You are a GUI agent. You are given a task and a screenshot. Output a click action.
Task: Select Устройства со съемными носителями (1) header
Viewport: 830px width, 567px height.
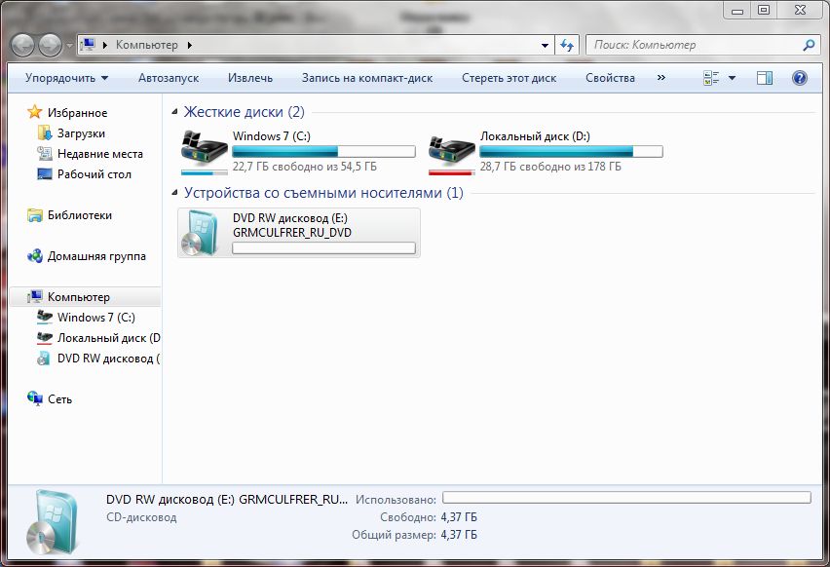[x=323, y=193]
